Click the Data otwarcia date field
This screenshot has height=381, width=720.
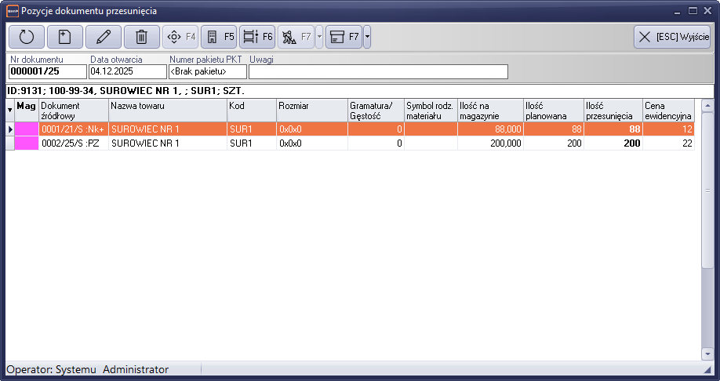click(x=127, y=72)
